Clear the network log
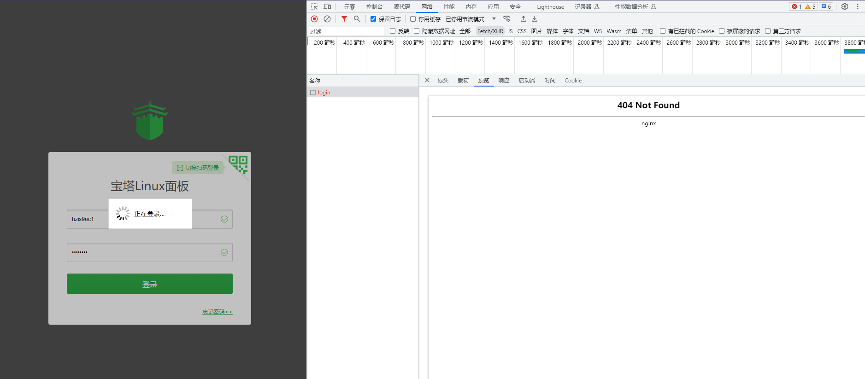 [x=327, y=19]
